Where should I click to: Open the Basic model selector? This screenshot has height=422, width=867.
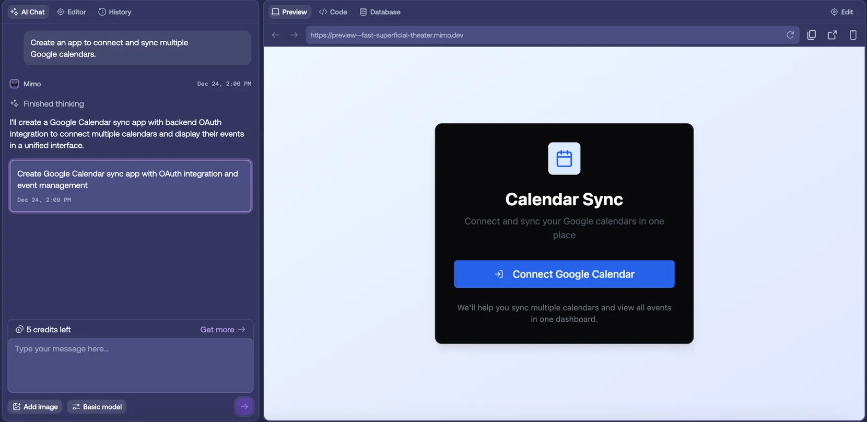97,407
